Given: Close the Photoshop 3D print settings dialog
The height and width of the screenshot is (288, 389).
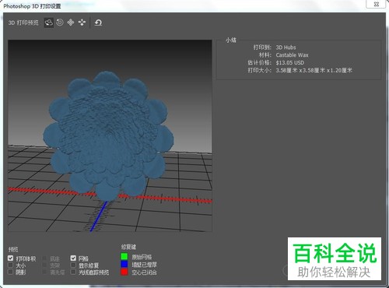Looking at the screenshot, I should [377, 4].
